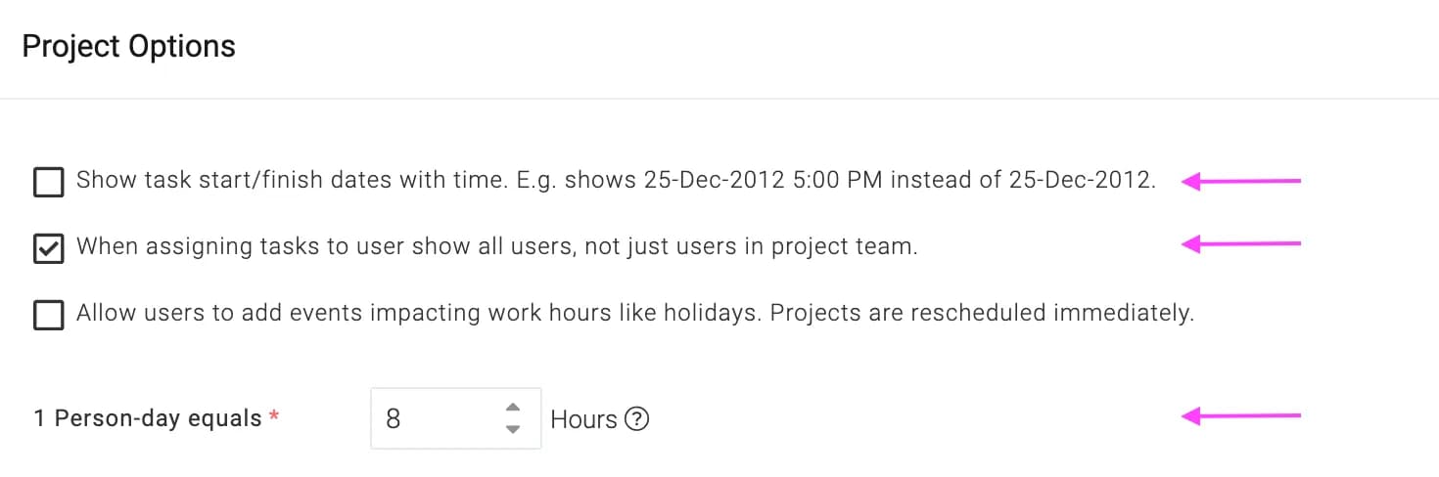The image size is (1439, 477).
Task: Tick the allow users to add events checkbox
Action: point(48,315)
